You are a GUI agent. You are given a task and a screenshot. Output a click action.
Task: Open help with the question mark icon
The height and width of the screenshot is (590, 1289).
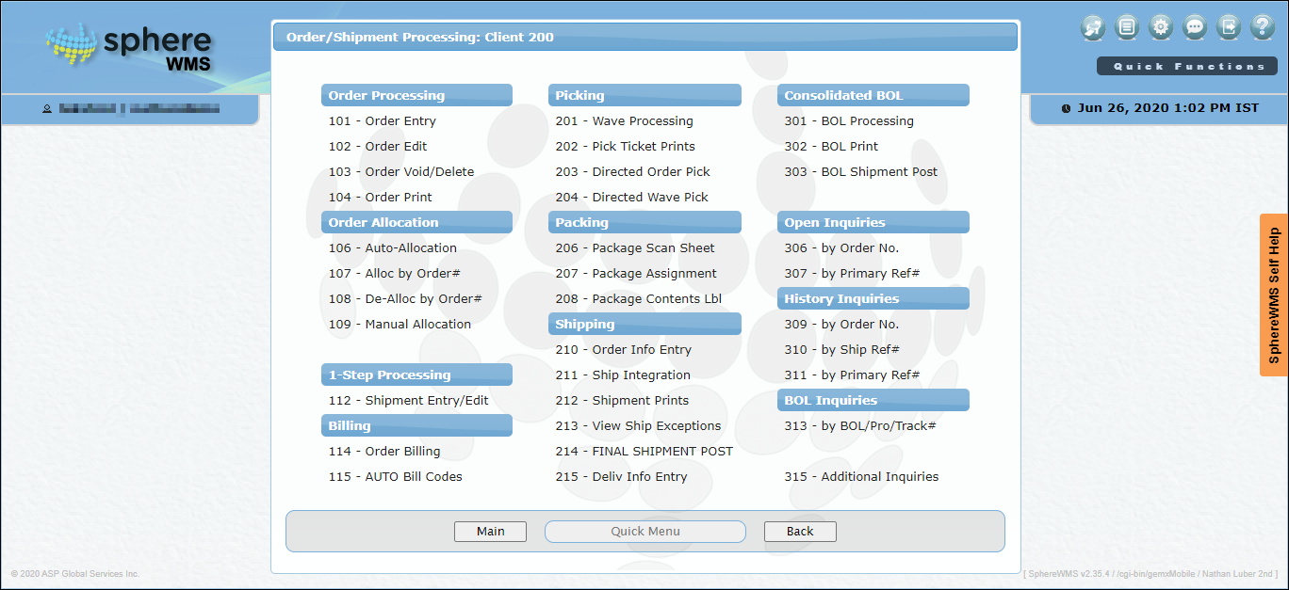[1263, 27]
